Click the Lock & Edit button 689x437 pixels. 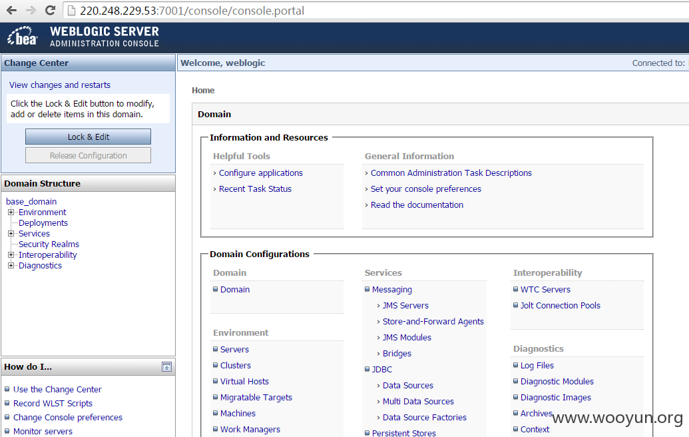click(88, 137)
